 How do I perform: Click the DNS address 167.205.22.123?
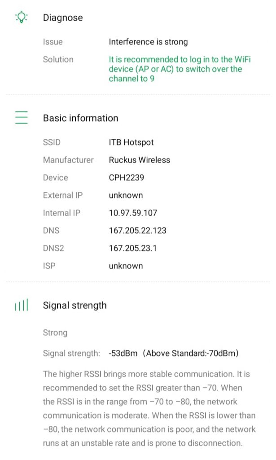(x=137, y=230)
